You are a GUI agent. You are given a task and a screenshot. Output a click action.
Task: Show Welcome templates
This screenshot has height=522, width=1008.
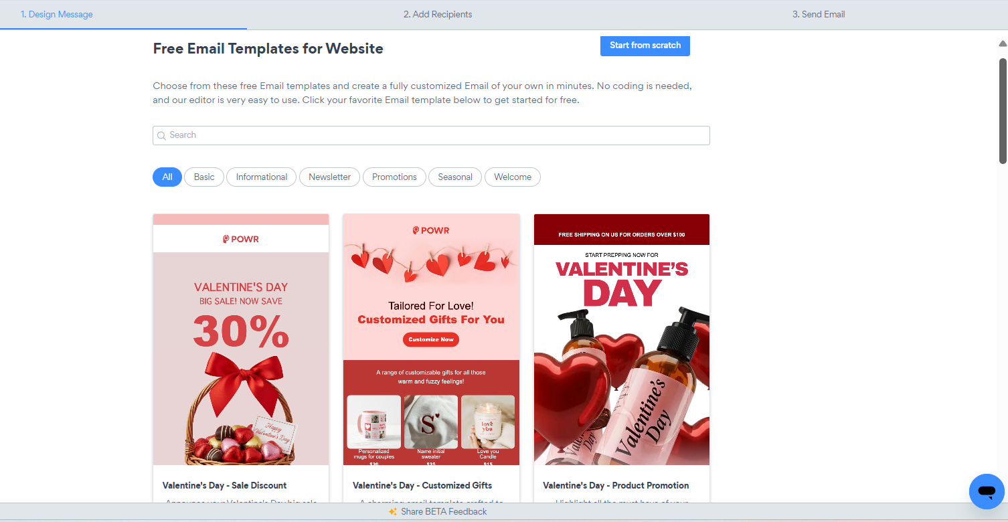click(x=513, y=177)
